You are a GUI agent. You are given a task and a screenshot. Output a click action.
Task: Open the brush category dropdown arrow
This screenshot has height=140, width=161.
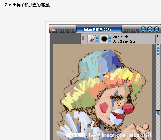97,39
